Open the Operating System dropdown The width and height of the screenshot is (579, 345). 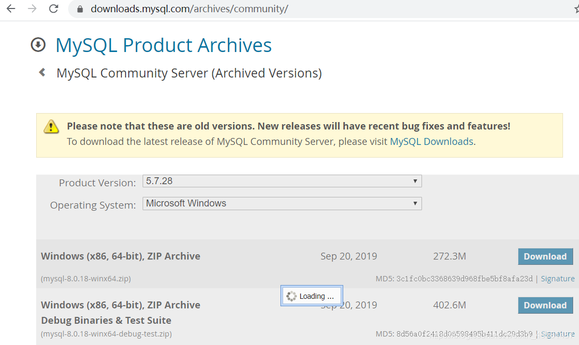tap(282, 203)
